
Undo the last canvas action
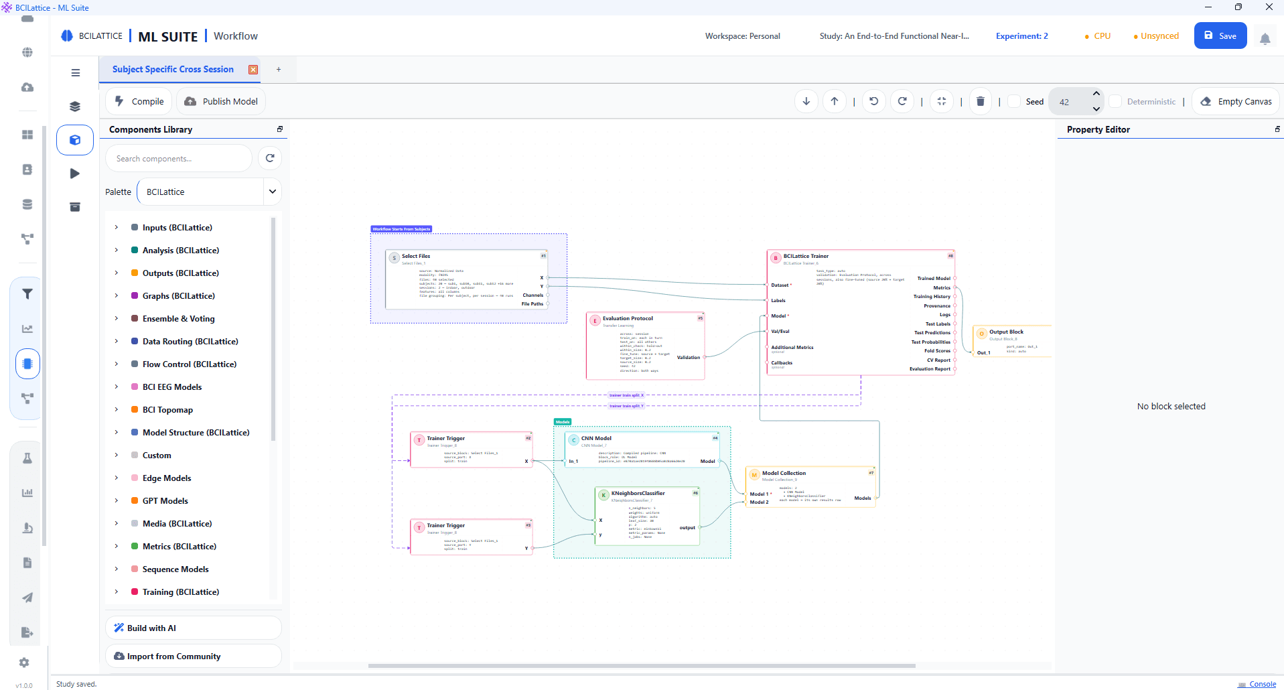[874, 101]
